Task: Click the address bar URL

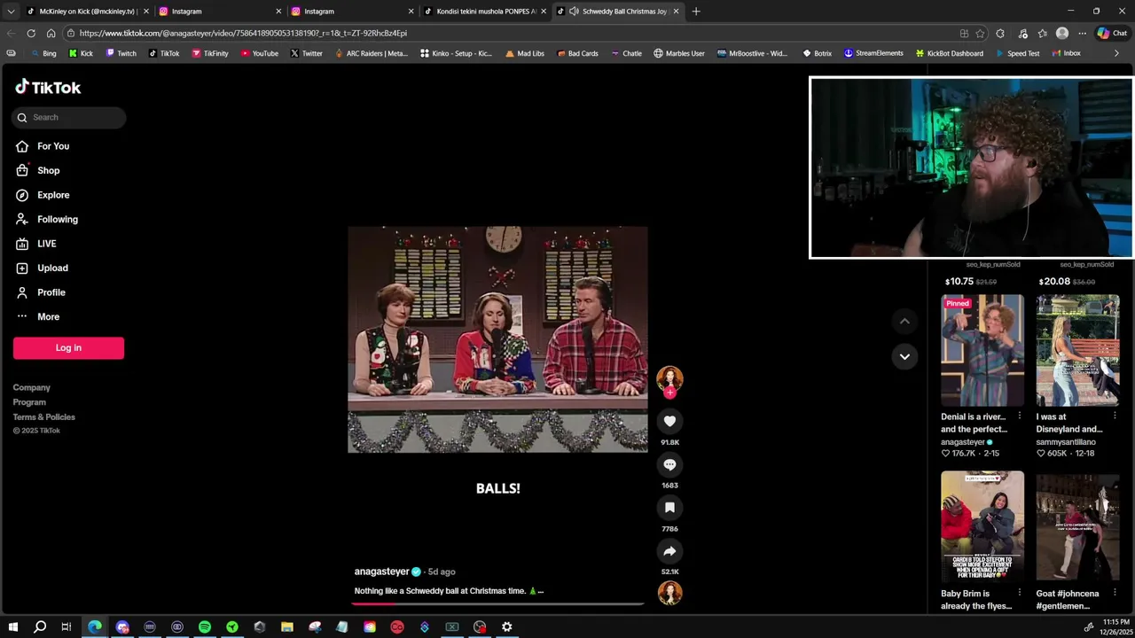Action: (x=243, y=34)
